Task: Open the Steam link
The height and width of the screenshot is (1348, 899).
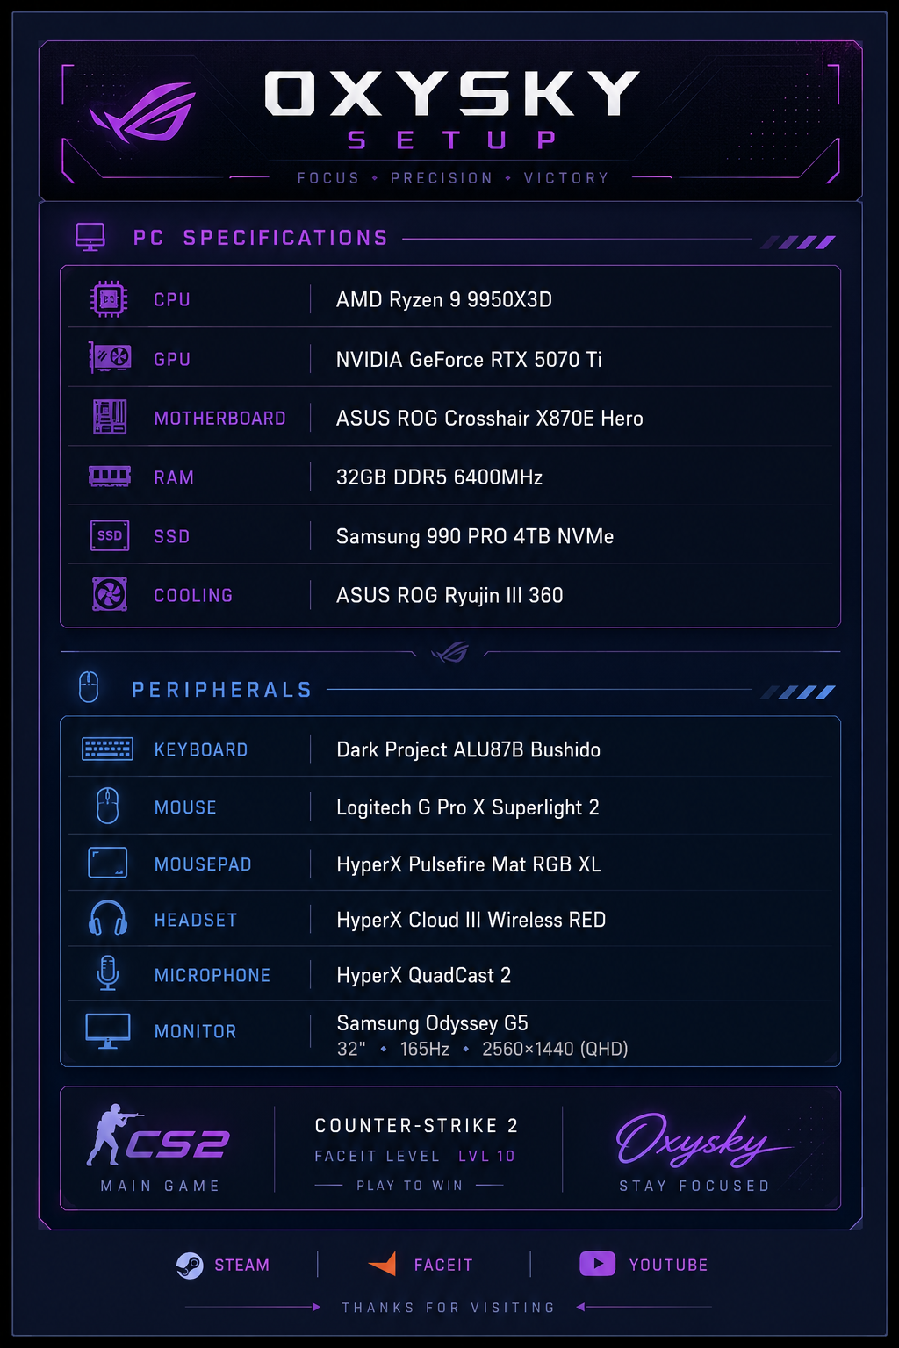Action: coord(223,1265)
